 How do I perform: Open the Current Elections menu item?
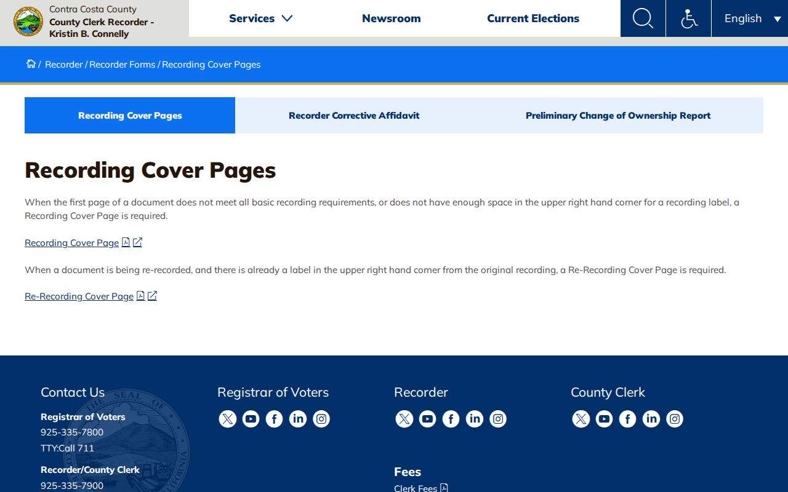[533, 18]
